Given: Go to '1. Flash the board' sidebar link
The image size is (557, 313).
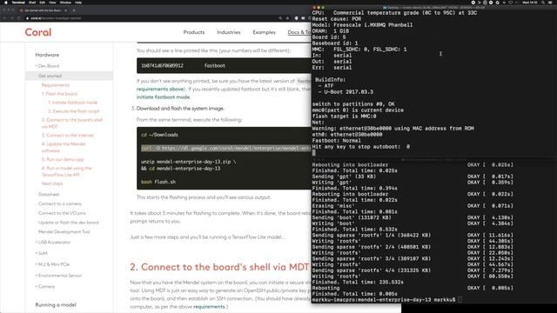Looking at the screenshot, I should click(x=59, y=94).
